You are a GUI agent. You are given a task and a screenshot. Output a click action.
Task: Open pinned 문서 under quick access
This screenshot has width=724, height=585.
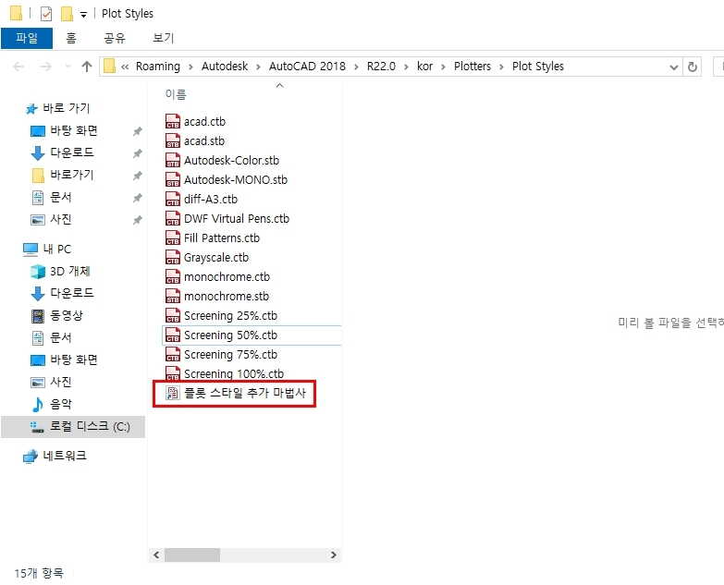coord(51,197)
